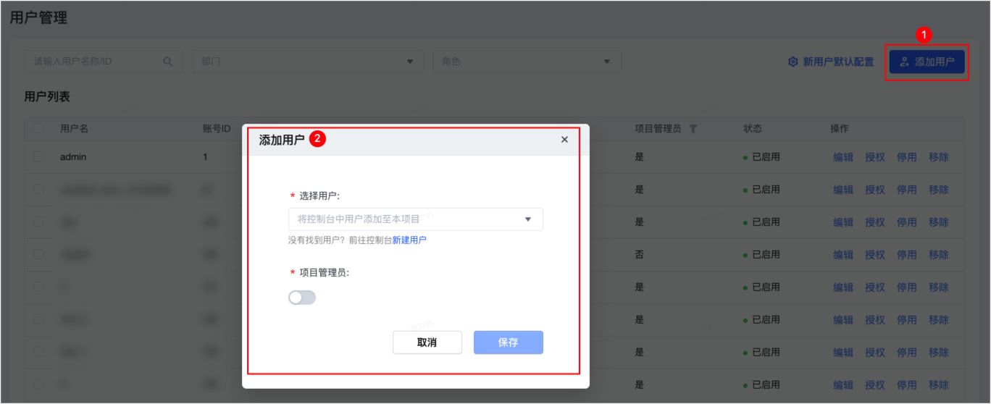
Task: Toggle the 项目管理员 switch in dialog
Action: point(302,298)
